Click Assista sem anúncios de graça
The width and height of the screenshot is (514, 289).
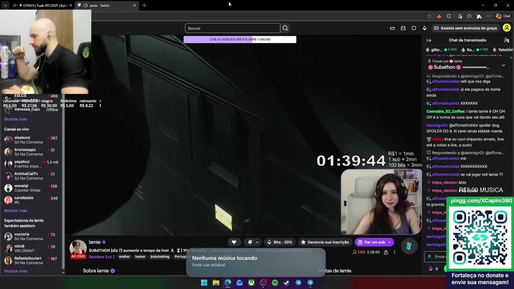pos(465,28)
